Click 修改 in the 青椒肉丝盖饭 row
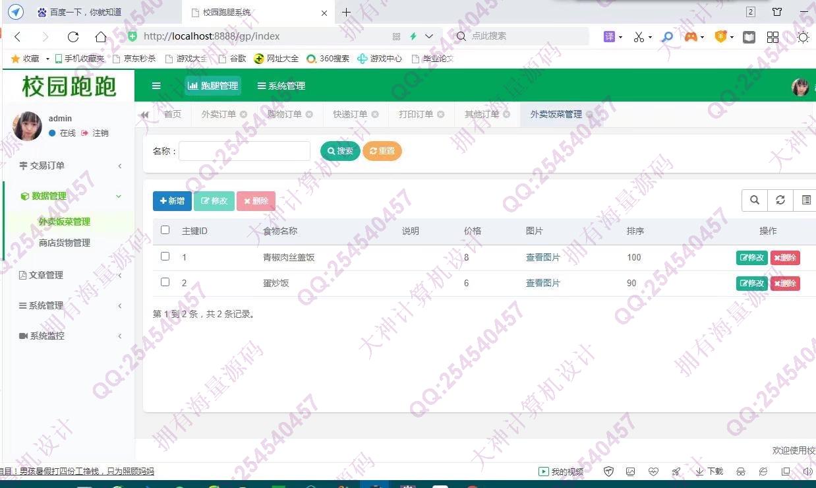Image resolution: width=816 pixels, height=488 pixels. tap(752, 258)
